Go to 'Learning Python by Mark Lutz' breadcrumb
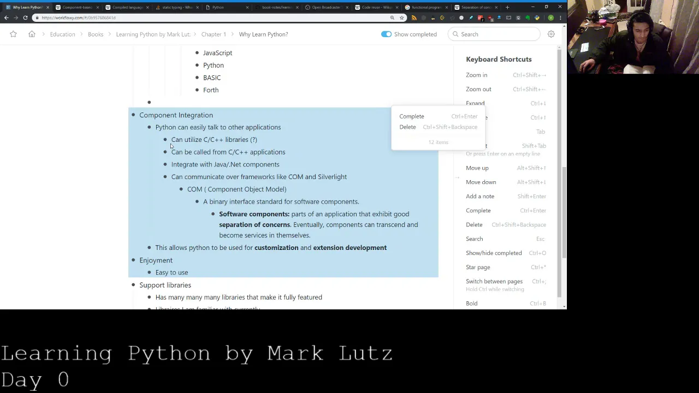699x393 pixels. tap(153, 34)
